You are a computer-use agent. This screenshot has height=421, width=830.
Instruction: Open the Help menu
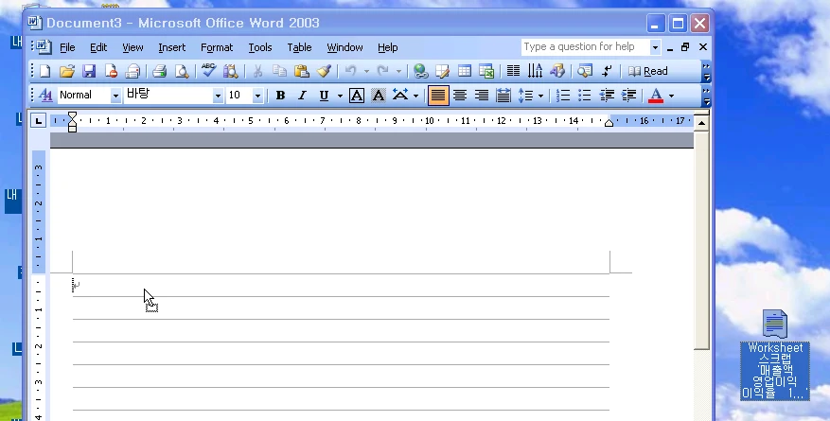pos(387,47)
